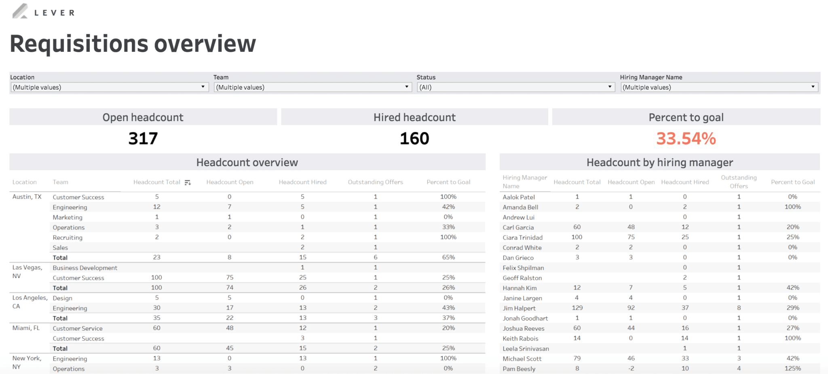Open the Status filter dropdown

pos(516,87)
